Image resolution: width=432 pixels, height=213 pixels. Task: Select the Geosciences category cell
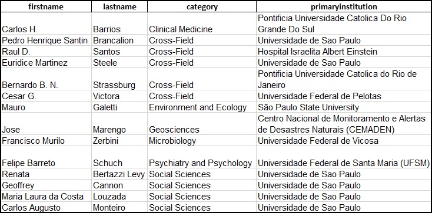pyautogui.click(x=202, y=124)
